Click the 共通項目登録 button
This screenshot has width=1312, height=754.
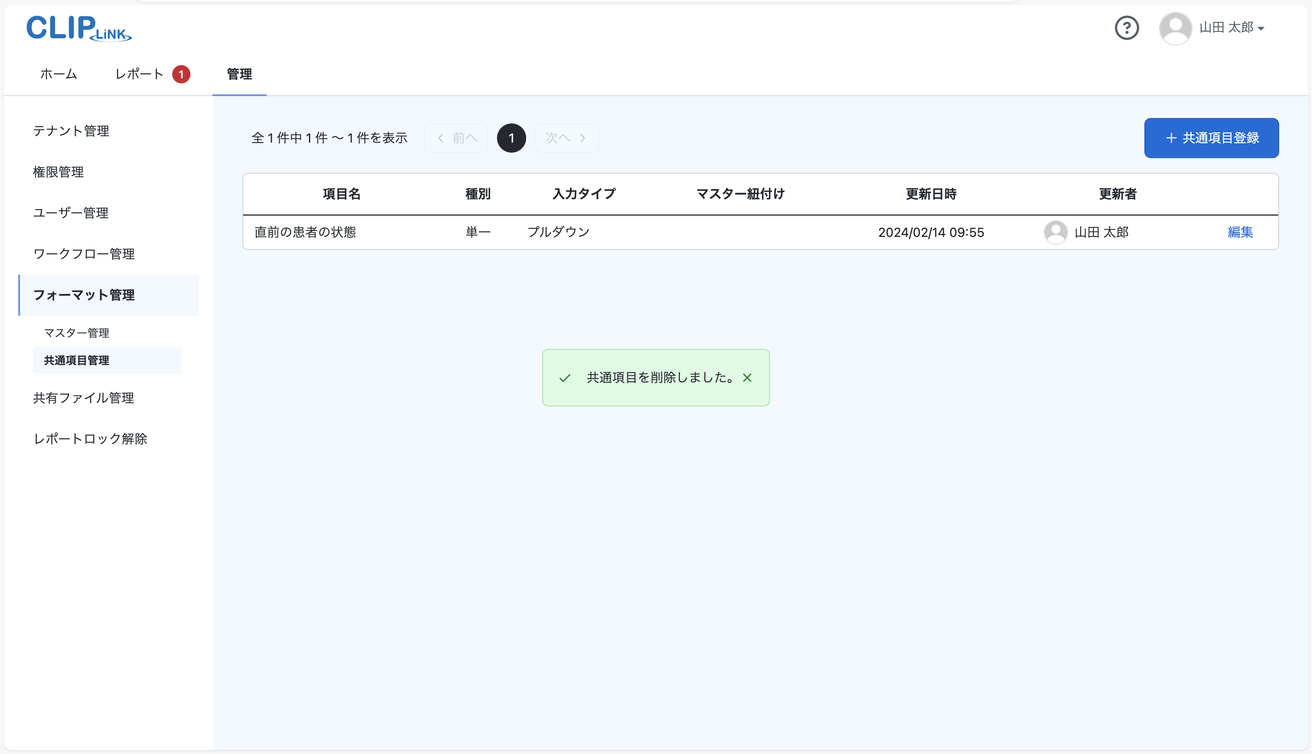click(x=1212, y=138)
